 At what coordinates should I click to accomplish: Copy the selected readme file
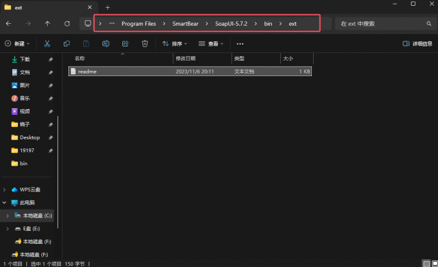pos(66,44)
